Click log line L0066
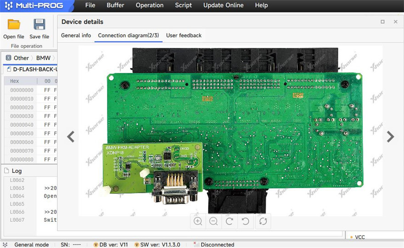The width and height of the screenshot is (404, 248). 17,212
